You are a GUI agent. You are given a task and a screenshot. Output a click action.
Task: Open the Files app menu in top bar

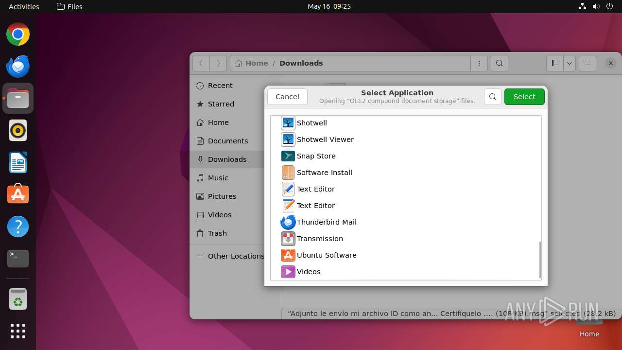click(x=69, y=6)
